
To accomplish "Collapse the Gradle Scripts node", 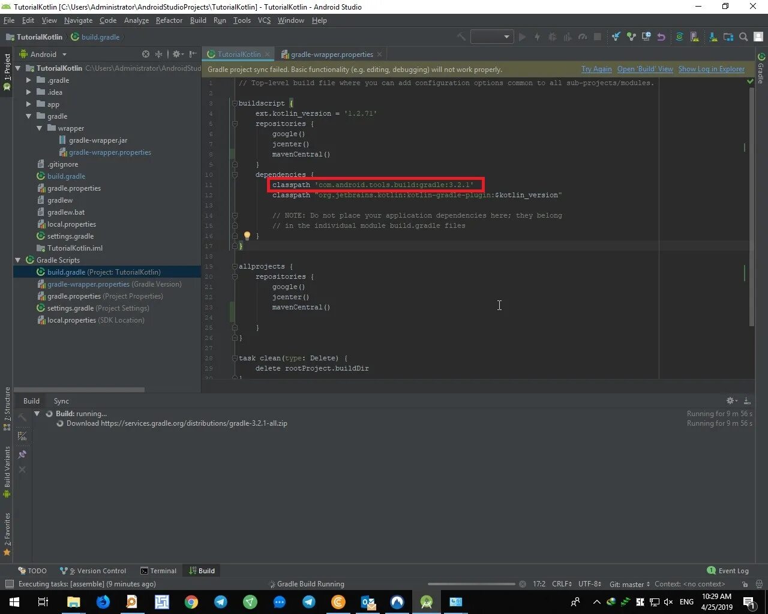I will click(x=18, y=260).
